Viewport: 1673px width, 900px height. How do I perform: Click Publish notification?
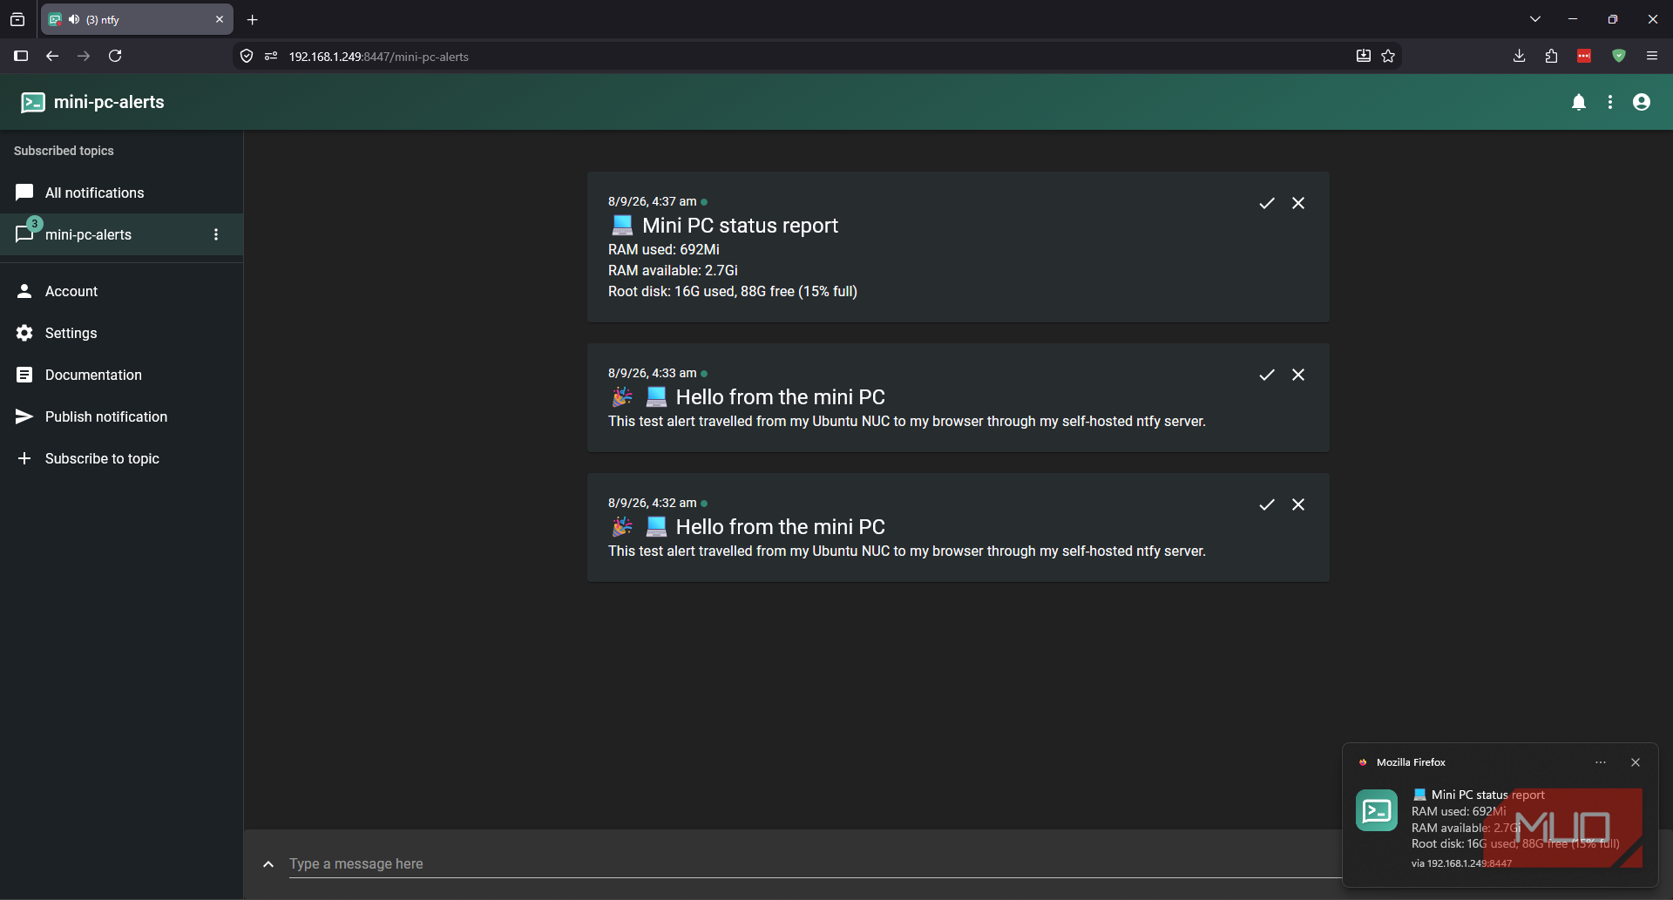(x=121, y=416)
